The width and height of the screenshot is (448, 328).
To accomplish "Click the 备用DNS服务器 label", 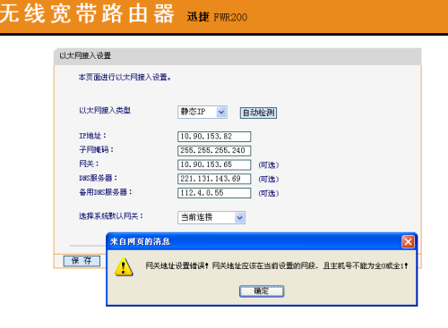I will [106, 192].
